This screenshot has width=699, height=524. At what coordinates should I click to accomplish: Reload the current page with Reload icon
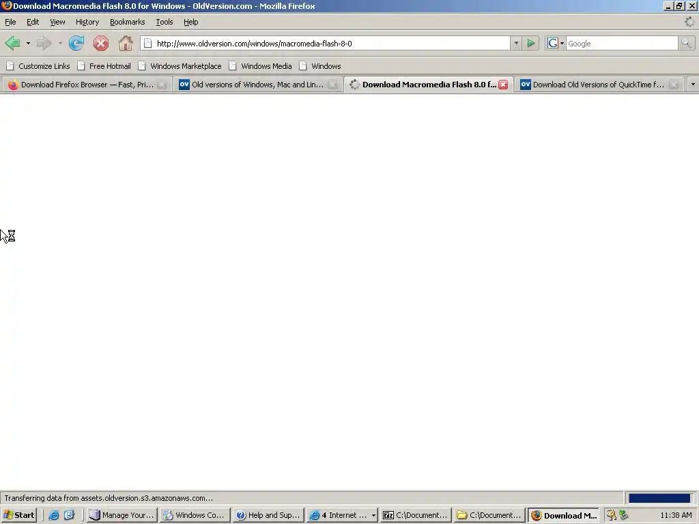click(x=76, y=43)
